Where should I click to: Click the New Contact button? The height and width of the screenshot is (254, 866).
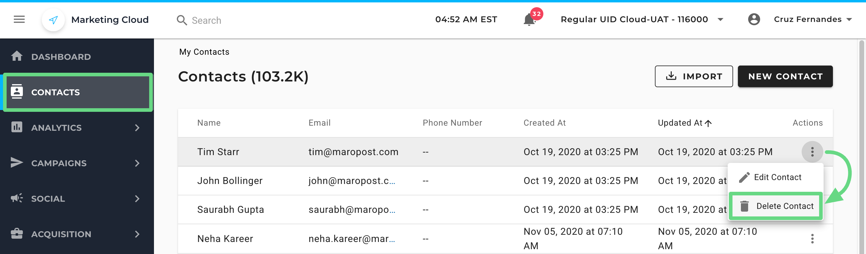coord(785,76)
